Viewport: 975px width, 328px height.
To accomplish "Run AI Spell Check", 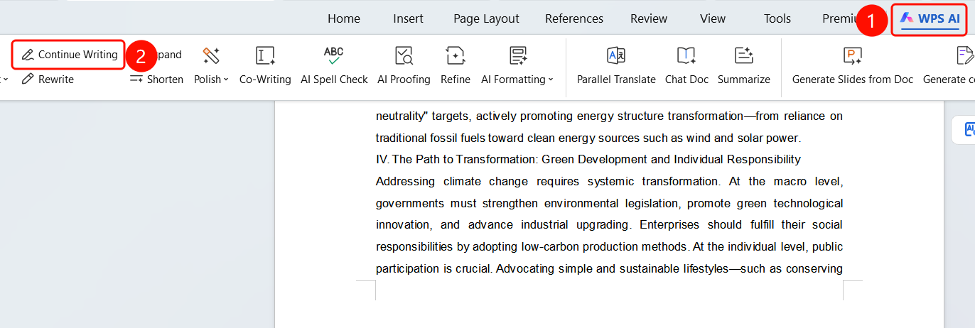I will [x=334, y=65].
